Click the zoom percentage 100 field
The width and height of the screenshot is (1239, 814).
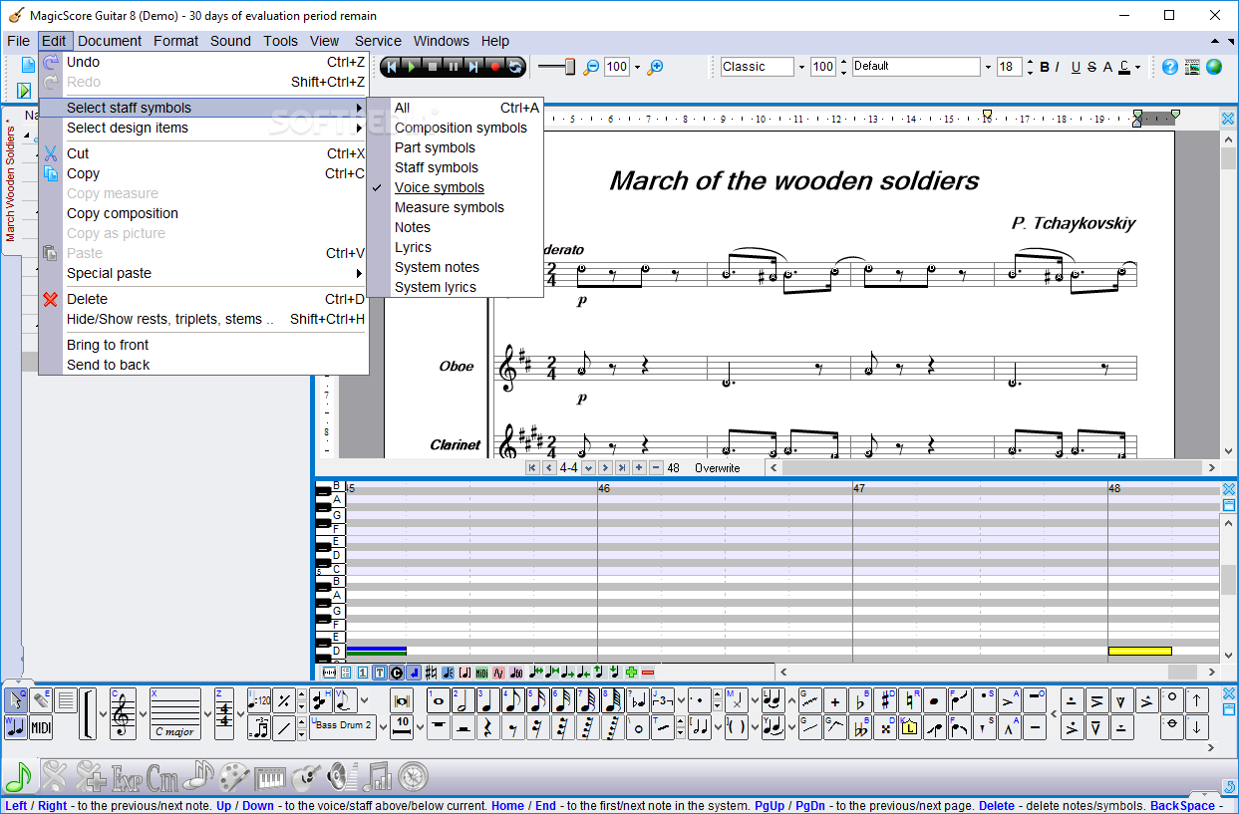click(x=617, y=67)
